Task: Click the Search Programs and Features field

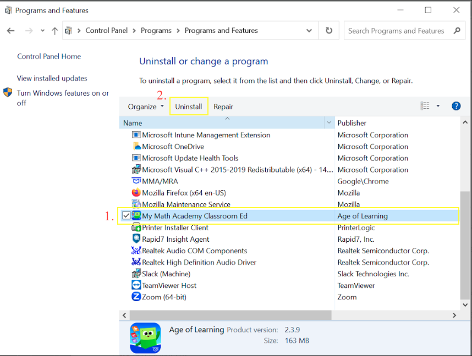Action: tap(404, 30)
